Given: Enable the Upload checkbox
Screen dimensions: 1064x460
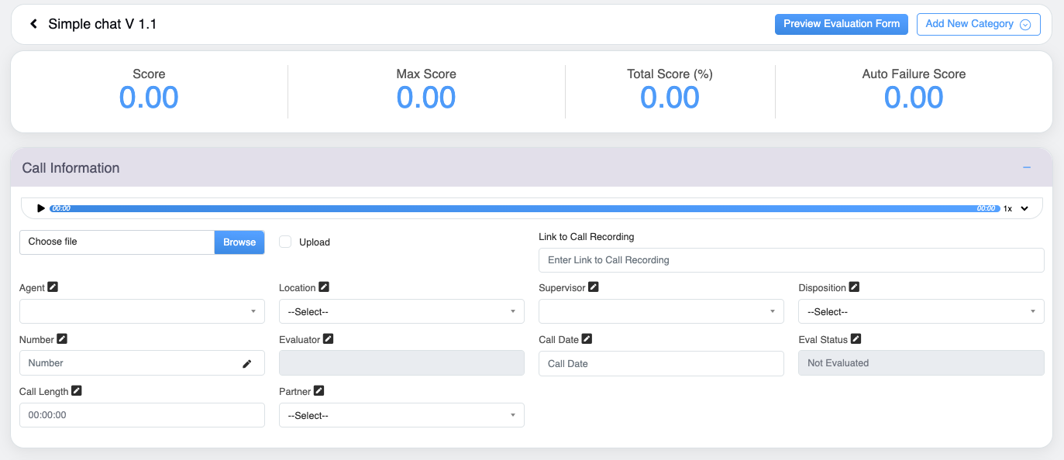Looking at the screenshot, I should click(x=285, y=242).
